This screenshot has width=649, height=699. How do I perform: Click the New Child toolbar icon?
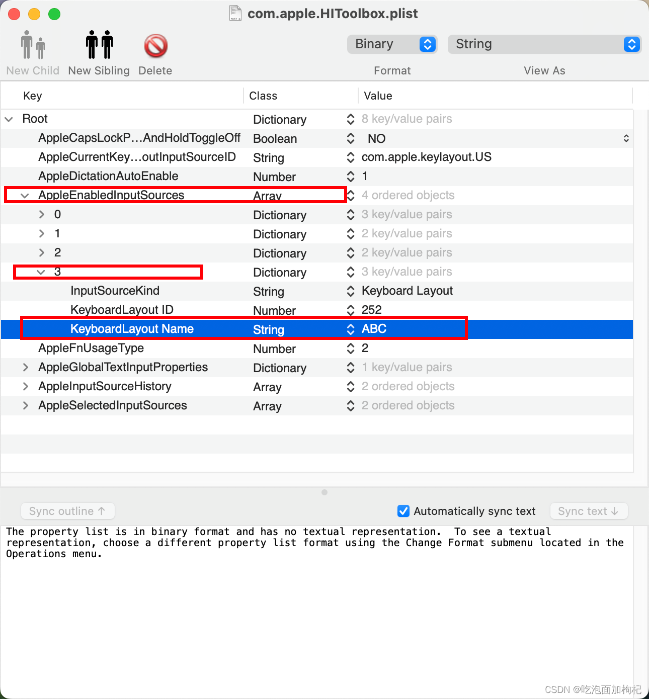(33, 45)
